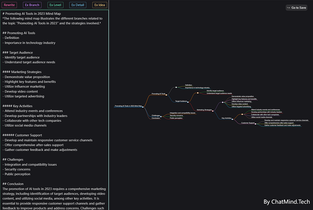Click the Ex Detail button

(78, 5)
